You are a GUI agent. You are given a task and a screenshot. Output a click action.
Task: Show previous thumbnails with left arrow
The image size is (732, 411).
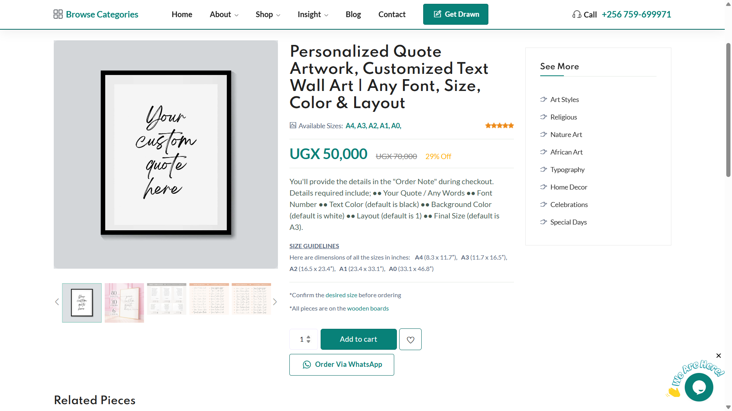pyautogui.click(x=57, y=302)
